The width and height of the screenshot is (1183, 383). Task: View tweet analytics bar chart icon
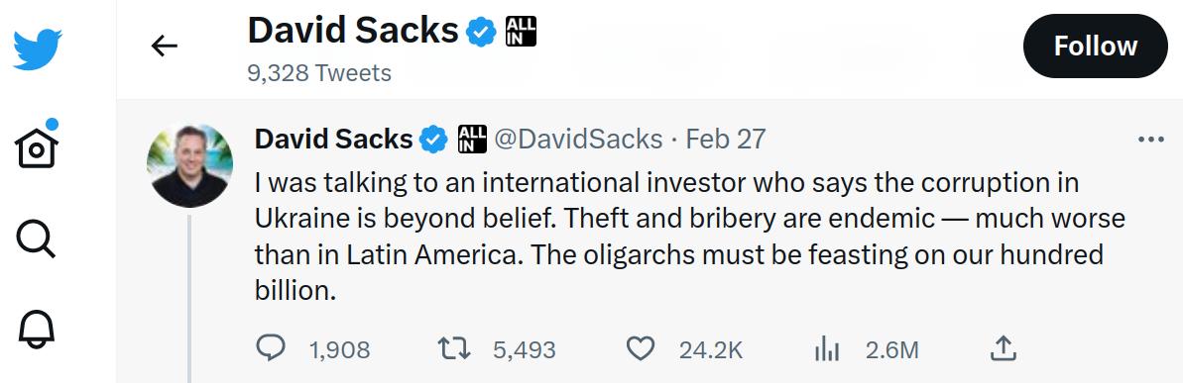click(827, 349)
